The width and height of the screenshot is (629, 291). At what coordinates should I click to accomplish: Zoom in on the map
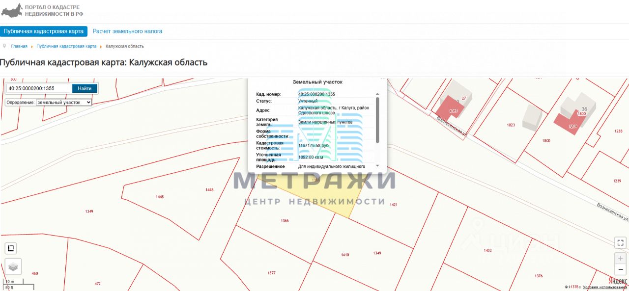click(621, 258)
